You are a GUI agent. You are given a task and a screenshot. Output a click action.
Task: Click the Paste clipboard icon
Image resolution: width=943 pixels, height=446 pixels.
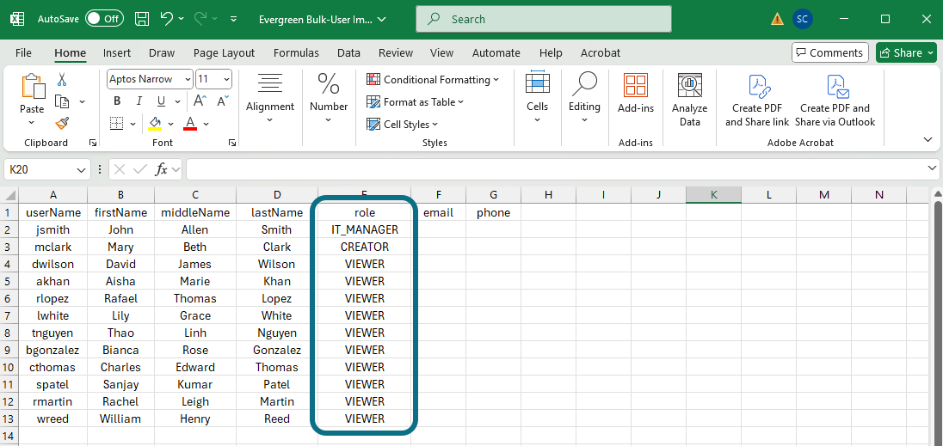coord(32,88)
